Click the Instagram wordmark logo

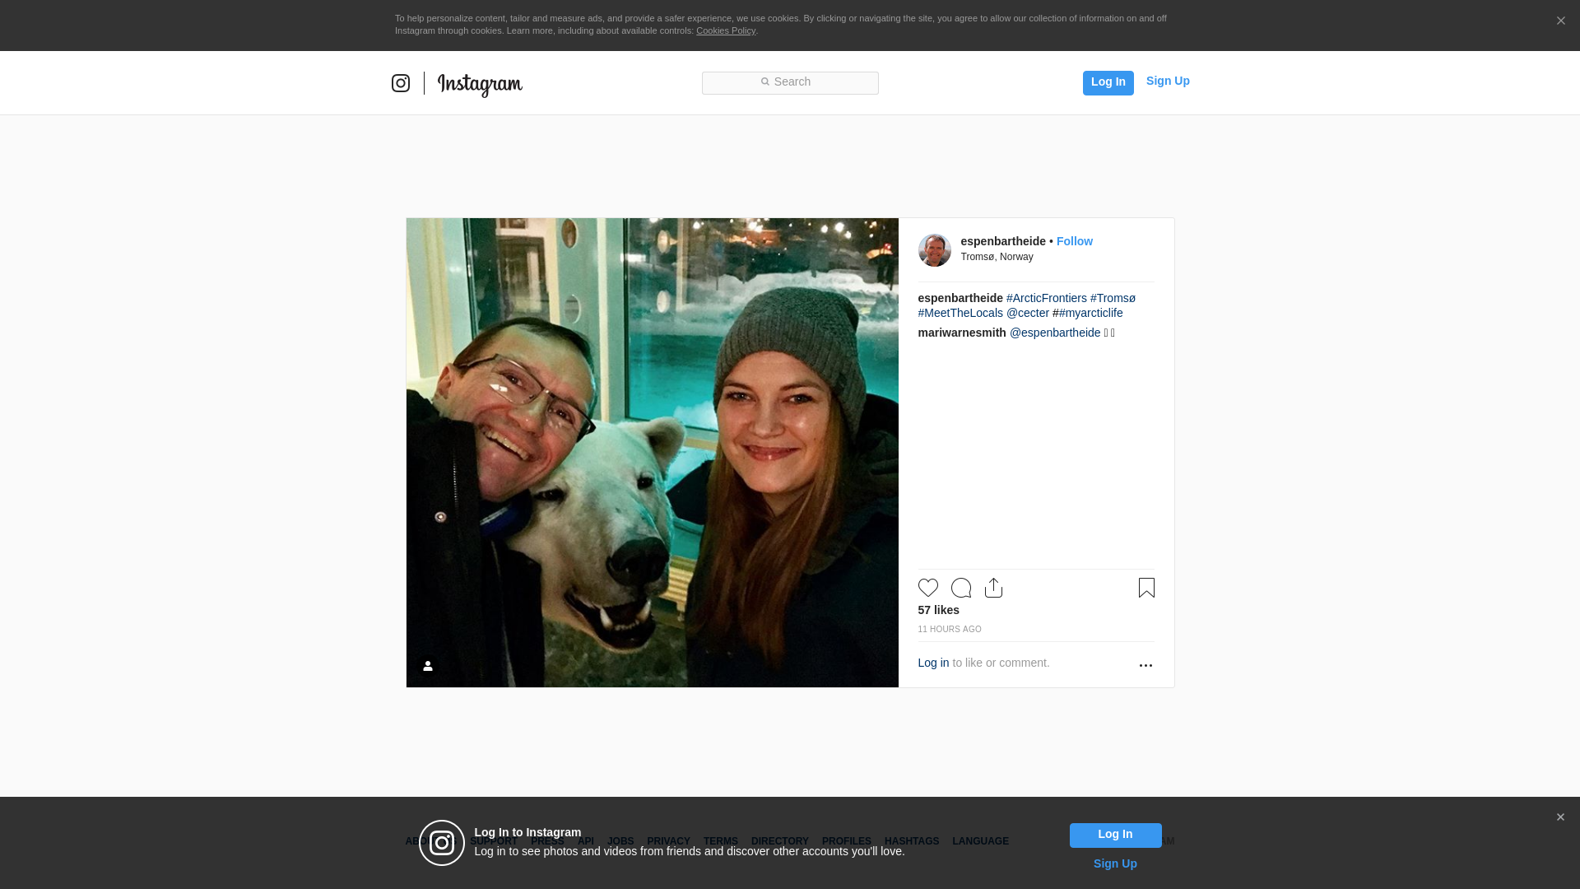[480, 84]
